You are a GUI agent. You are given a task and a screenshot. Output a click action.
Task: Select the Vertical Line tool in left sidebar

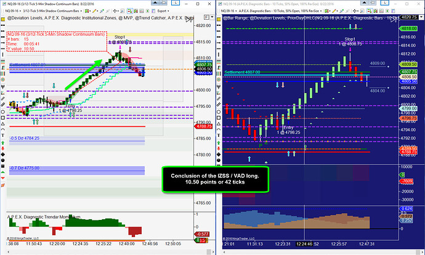3,54
